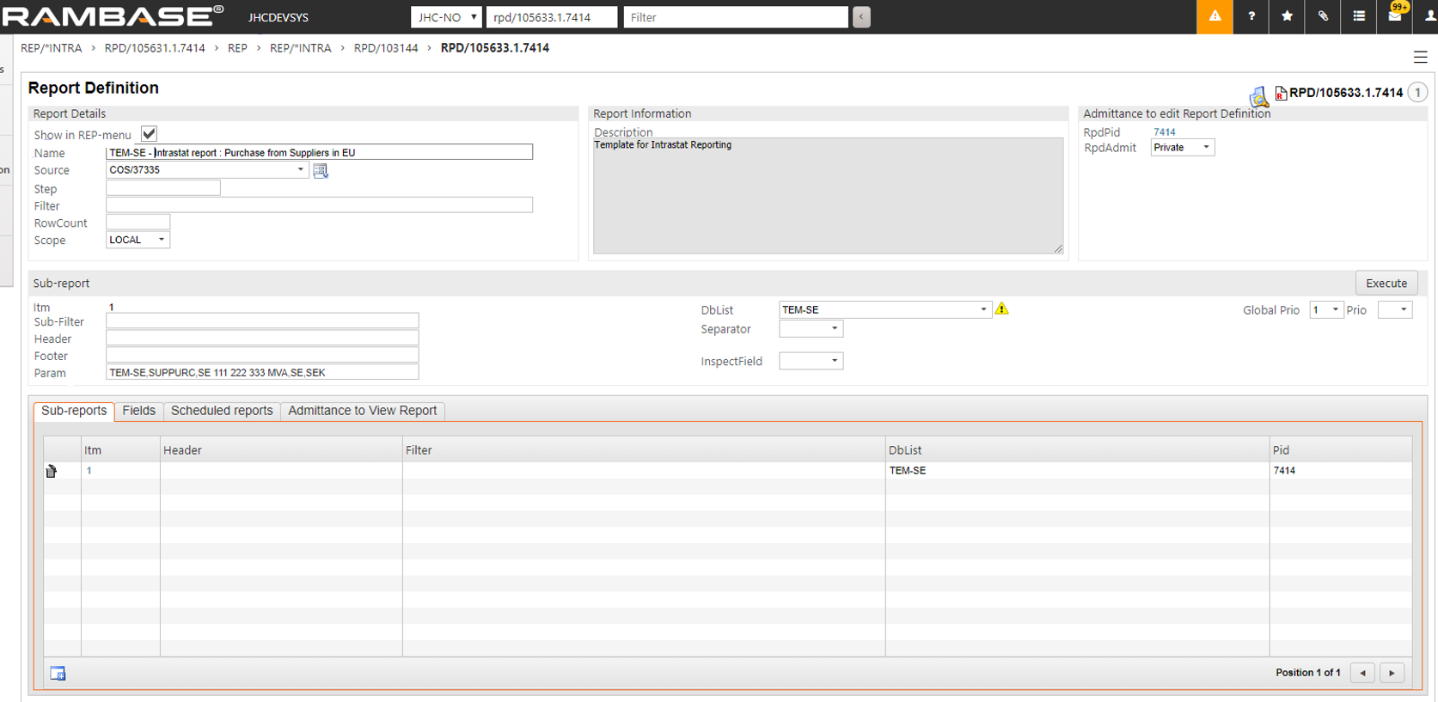The height and width of the screenshot is (702, 1438).
Task: Click the Description text area
Action: [829, 196]
